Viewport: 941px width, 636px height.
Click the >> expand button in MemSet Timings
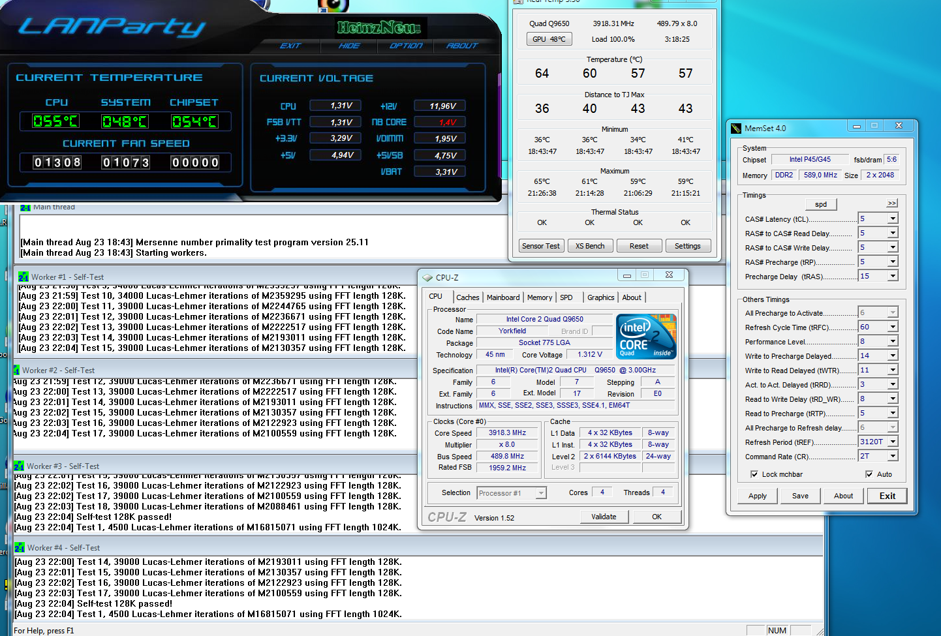(892, 203)
